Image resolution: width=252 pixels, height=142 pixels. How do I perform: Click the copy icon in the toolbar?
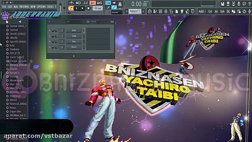click(x=233, y=12)
